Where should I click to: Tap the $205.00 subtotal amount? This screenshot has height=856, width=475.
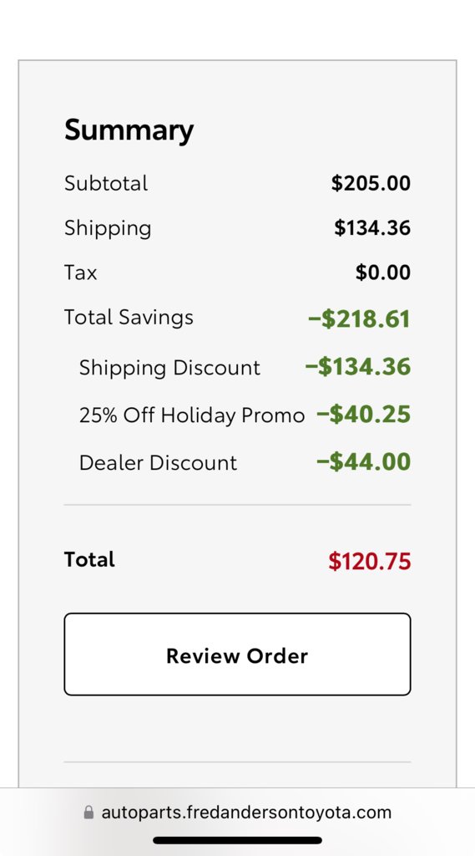pyautogui.click(x=371, y=183)
